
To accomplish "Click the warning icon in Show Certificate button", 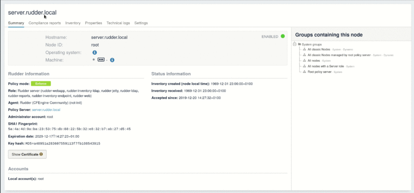I will [41, 154].
